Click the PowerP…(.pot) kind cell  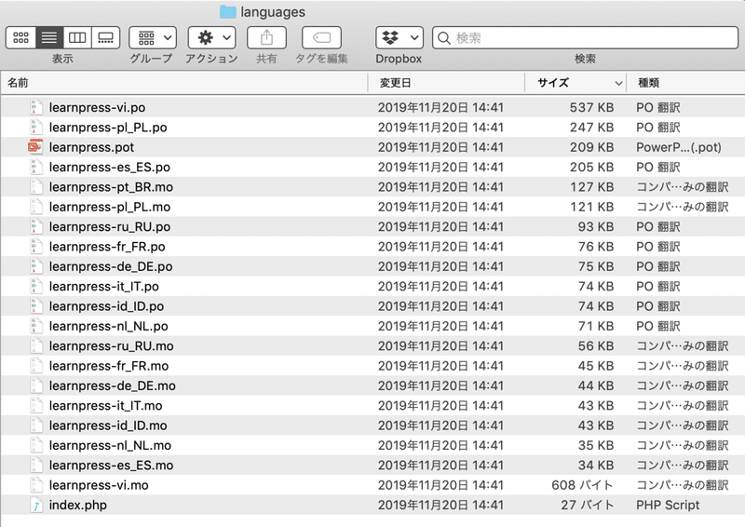click(x=679, y=147)
